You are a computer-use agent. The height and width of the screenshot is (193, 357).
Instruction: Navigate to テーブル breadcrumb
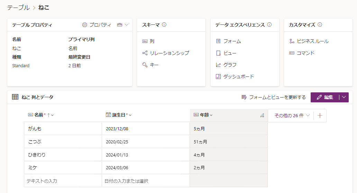(x=18, y=7)
